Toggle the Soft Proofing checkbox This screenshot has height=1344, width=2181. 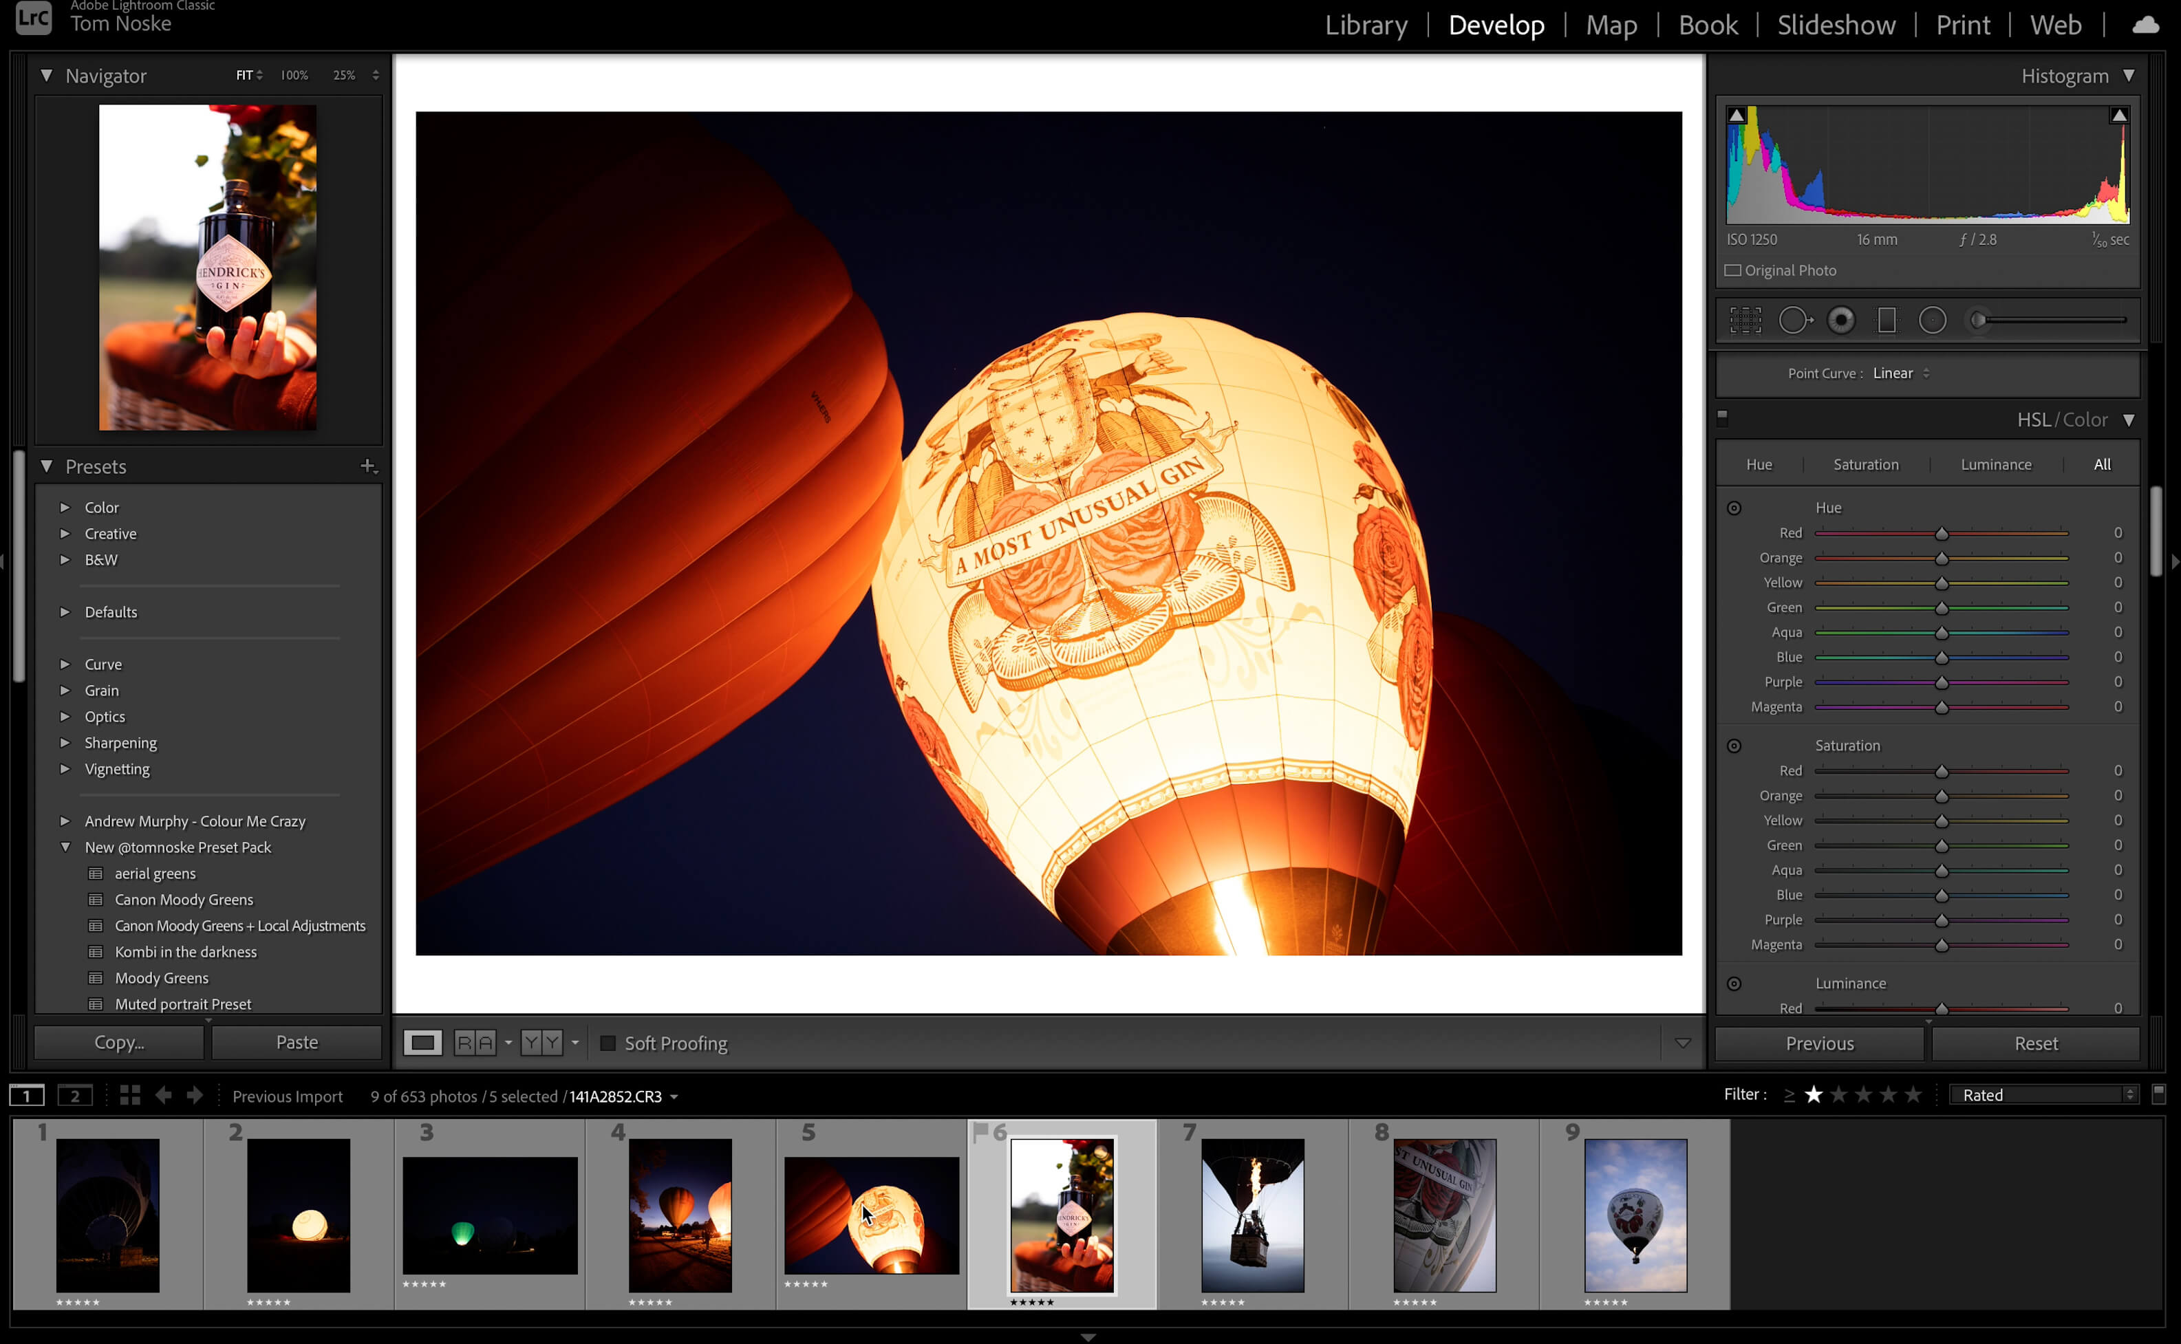[x=608, y=1043]
